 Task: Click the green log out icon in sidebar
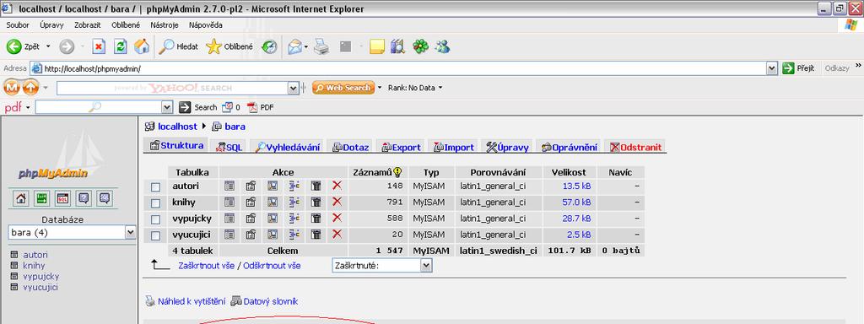pos(42,198)
